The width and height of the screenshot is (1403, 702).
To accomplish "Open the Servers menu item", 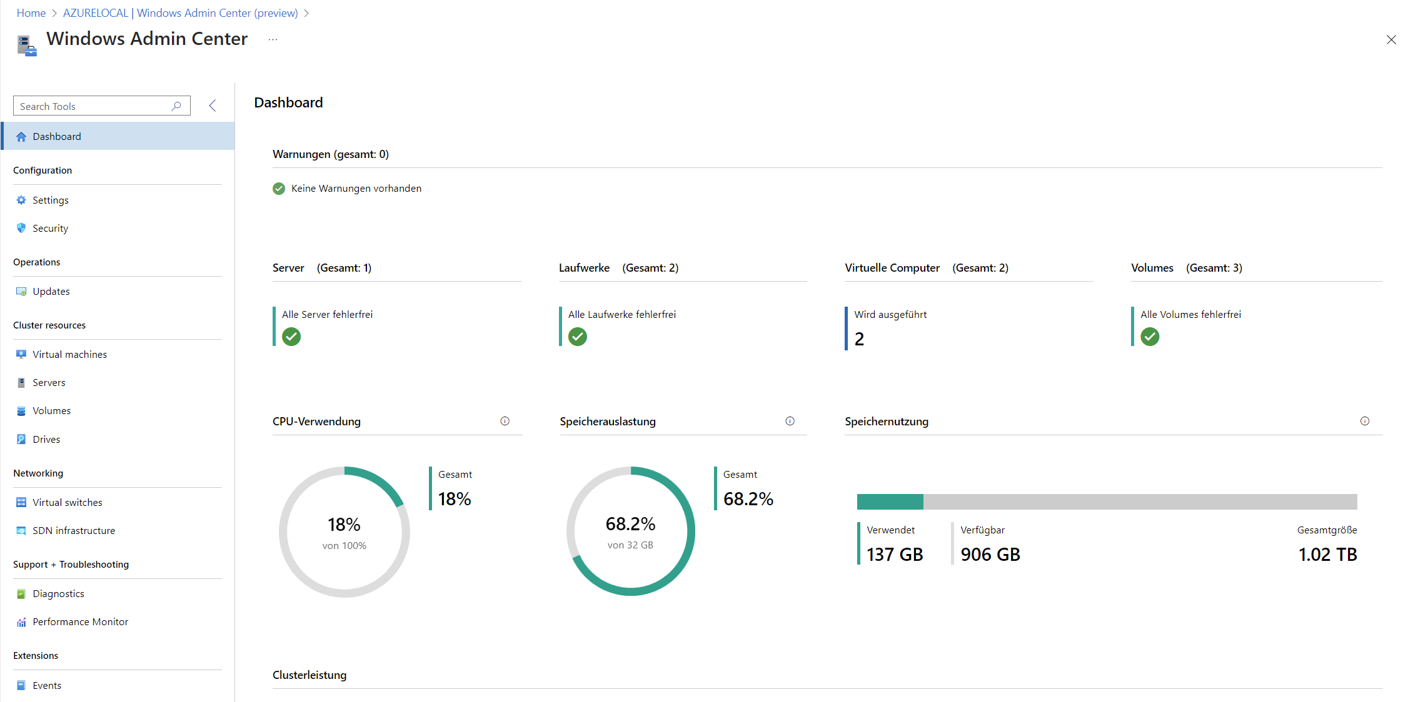I will tap(118, 383).
